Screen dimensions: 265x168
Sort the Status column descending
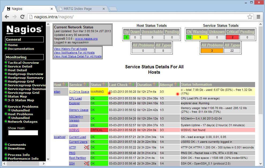pos(106,84)
